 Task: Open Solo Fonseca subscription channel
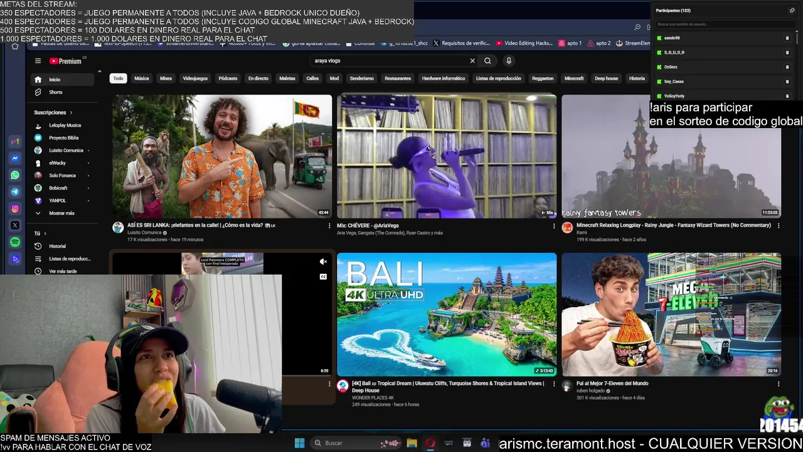coord(63,176)
